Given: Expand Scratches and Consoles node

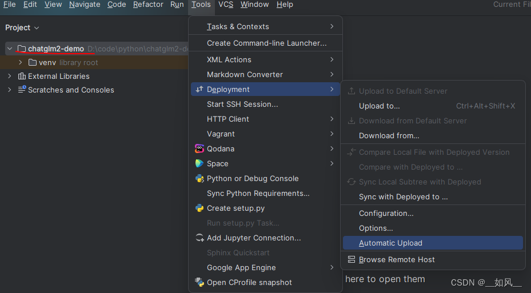Looking at the screenshot, I should coord(10,90).
